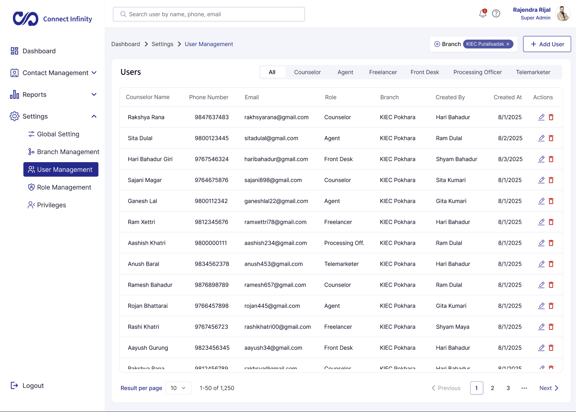The width and height of the screenshot is (576, 412).
Task: Open the notifications bell
Action: (483, 14)
